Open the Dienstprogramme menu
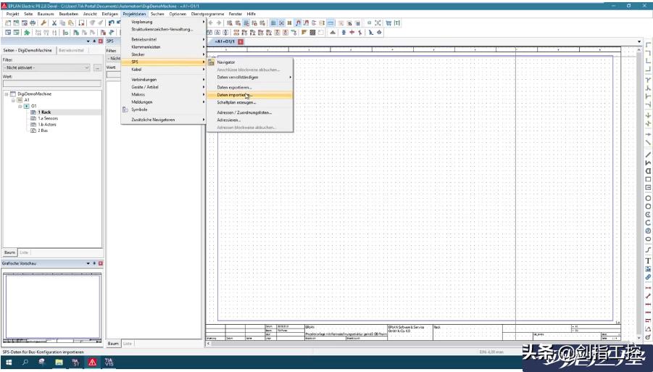Screen dimensions: 653x372 tap(208, 14)
